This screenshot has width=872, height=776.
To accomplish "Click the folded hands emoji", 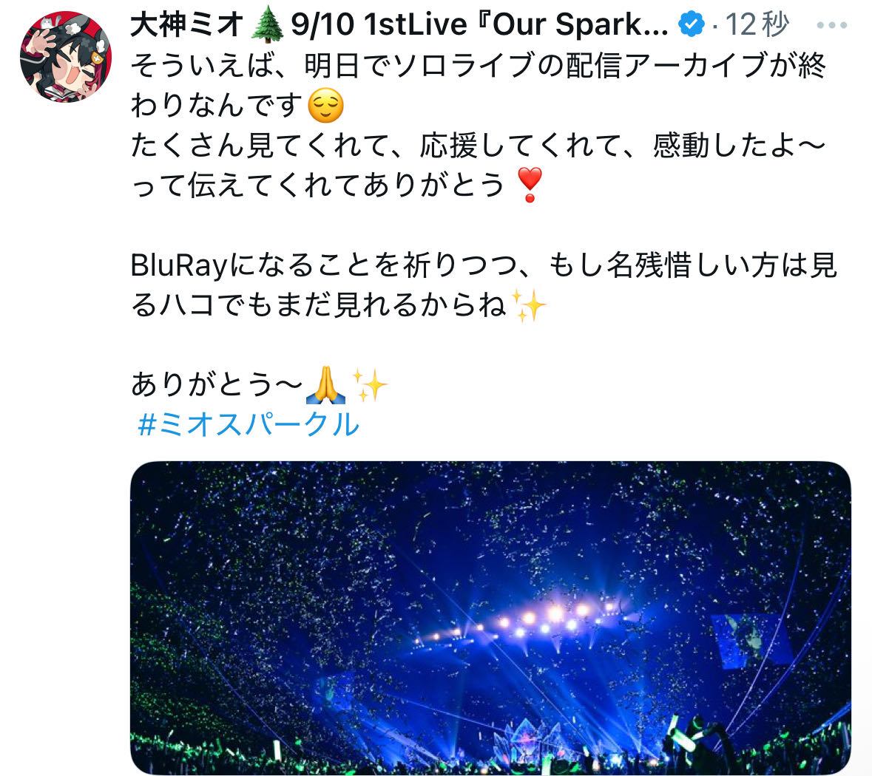I will [x=325, y=384].
